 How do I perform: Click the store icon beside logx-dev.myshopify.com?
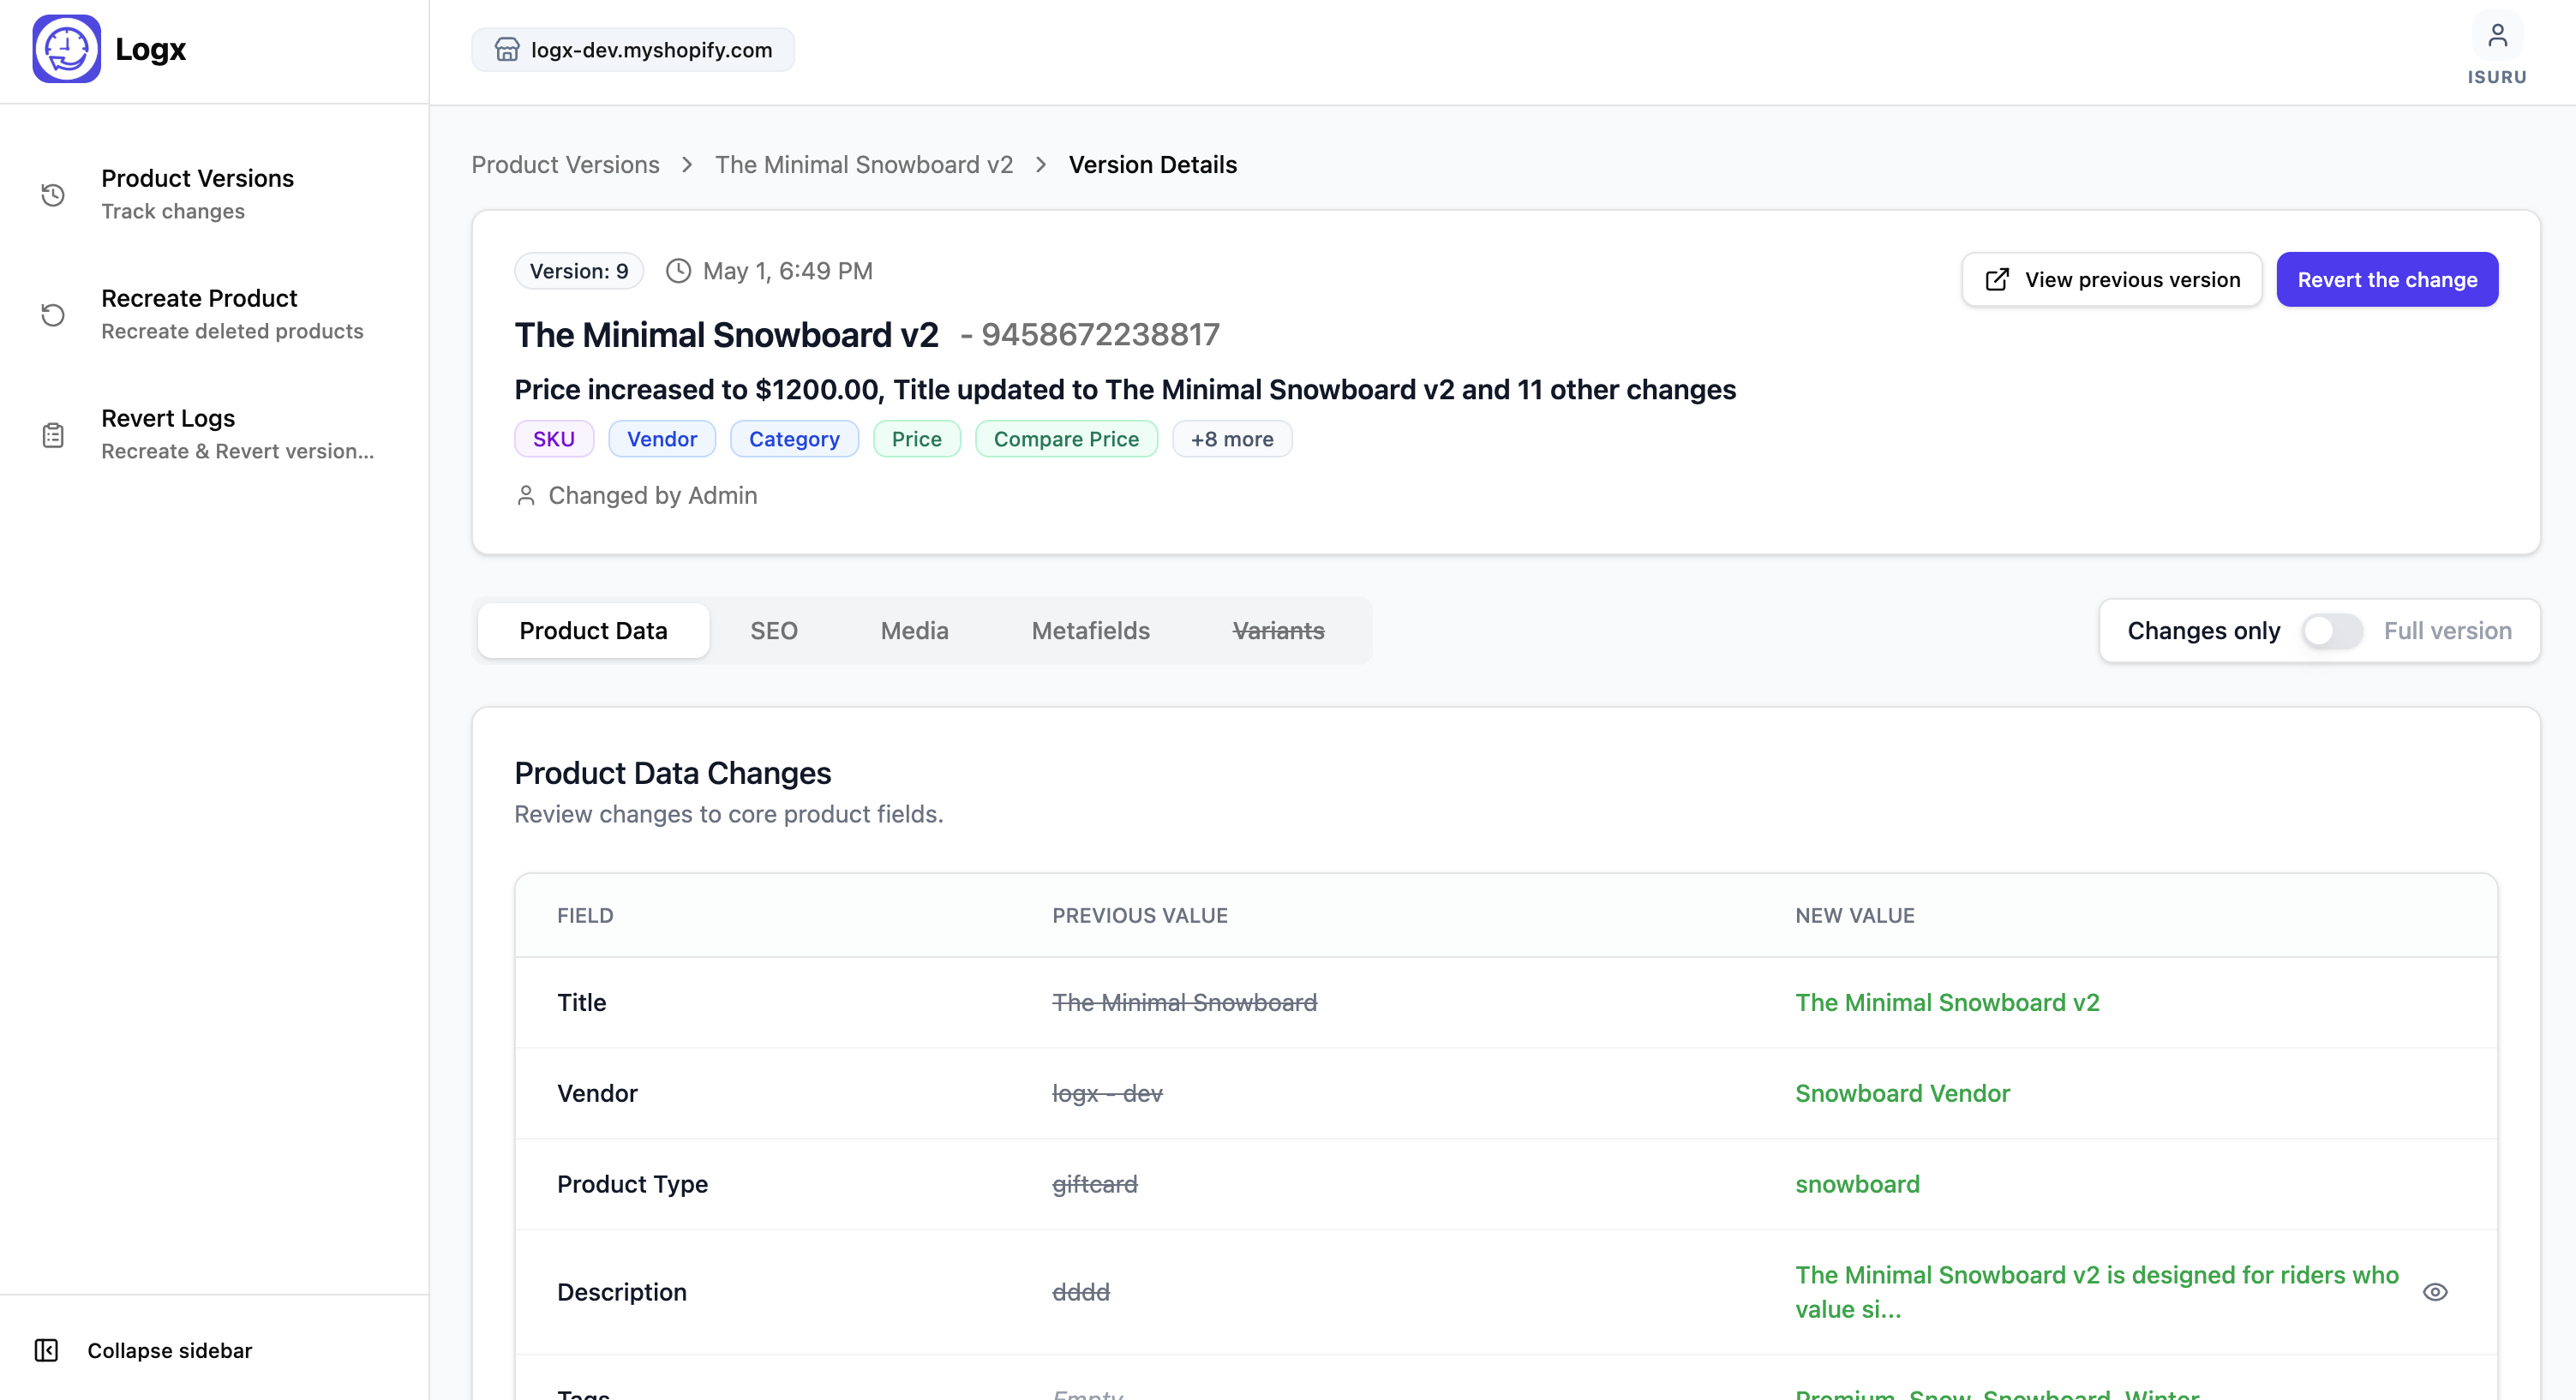507,49
